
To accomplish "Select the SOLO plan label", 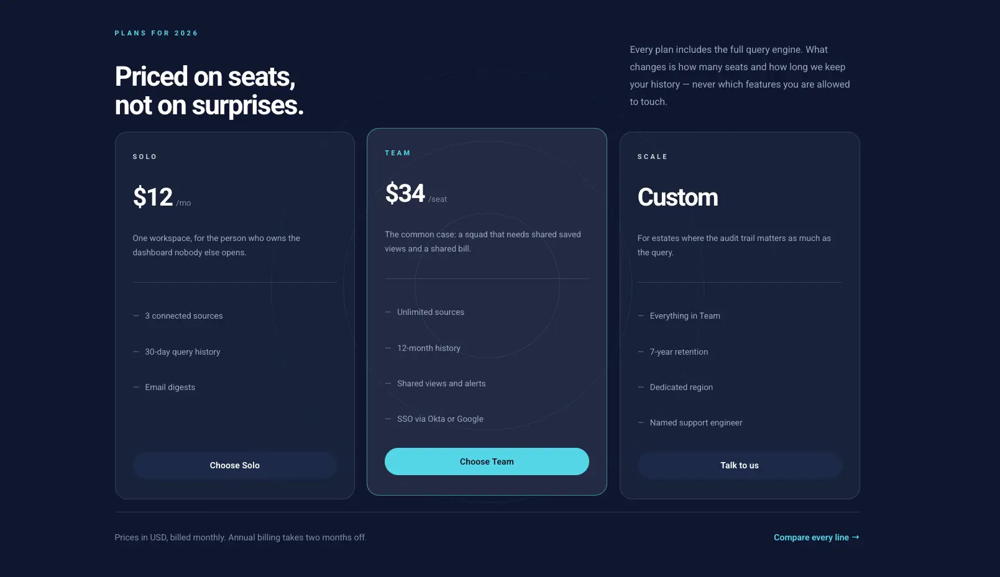I will coord(145,157).
